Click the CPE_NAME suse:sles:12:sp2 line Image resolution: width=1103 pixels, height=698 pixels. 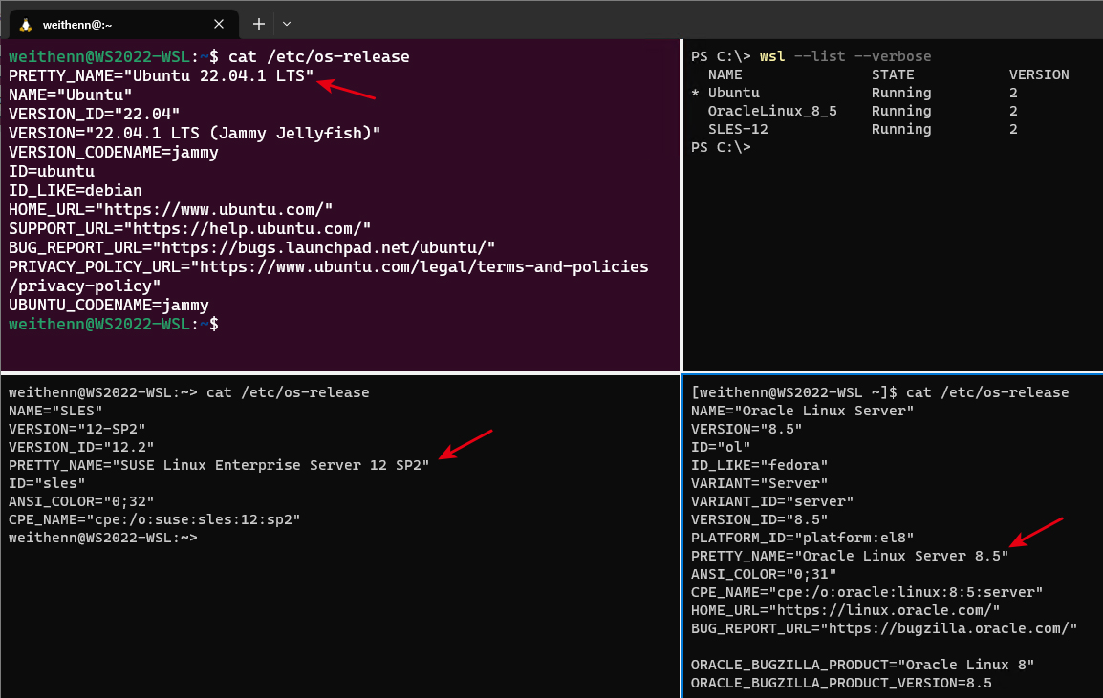pos(155,519)
